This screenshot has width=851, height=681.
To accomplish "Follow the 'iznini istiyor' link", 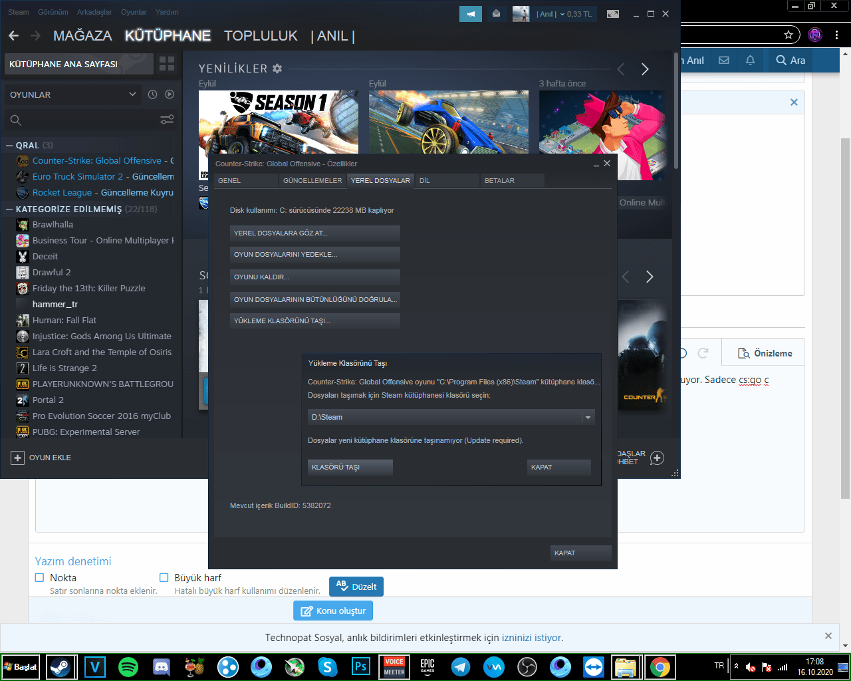I will (531, 637).
